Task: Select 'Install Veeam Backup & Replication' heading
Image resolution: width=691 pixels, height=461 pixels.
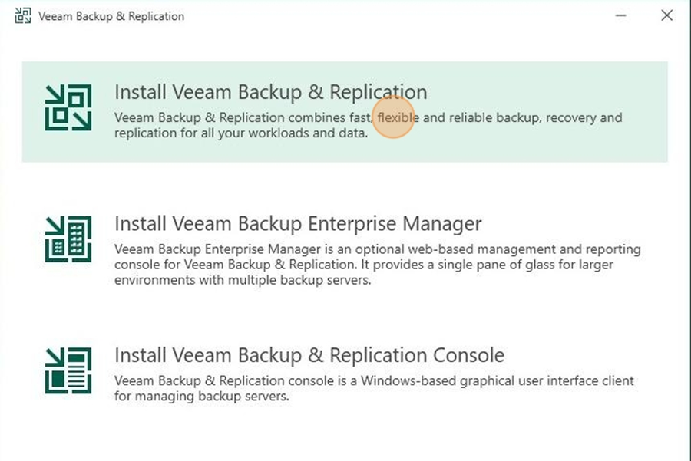Action: [270, 93]
